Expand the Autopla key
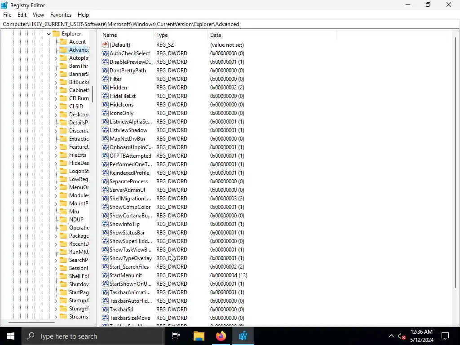The width and height of the screenshot is (460, 345). (56, 58)
